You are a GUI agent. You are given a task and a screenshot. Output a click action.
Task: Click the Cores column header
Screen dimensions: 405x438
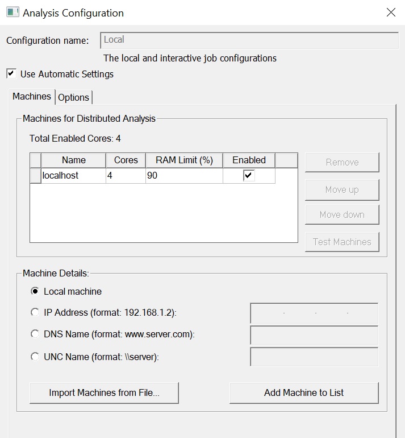tap(126, 160)
